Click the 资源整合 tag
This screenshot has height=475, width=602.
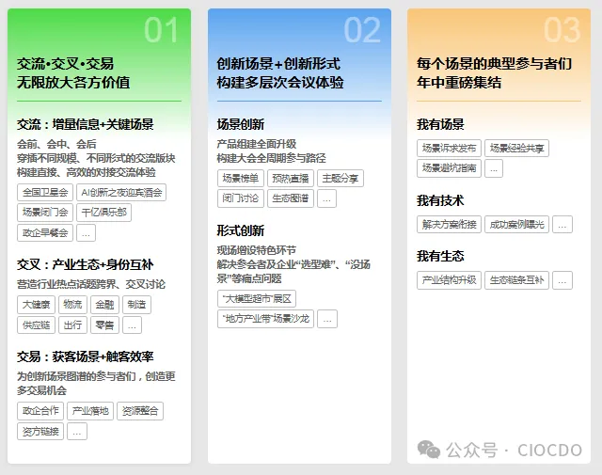coord(140,411)
